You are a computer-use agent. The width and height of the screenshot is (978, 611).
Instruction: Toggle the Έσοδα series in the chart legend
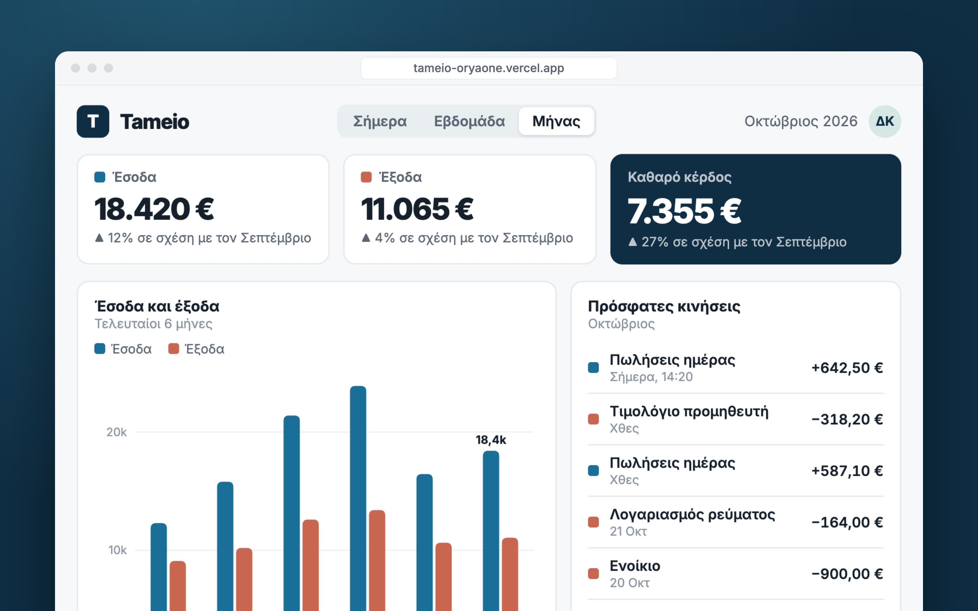pos(123,349)
